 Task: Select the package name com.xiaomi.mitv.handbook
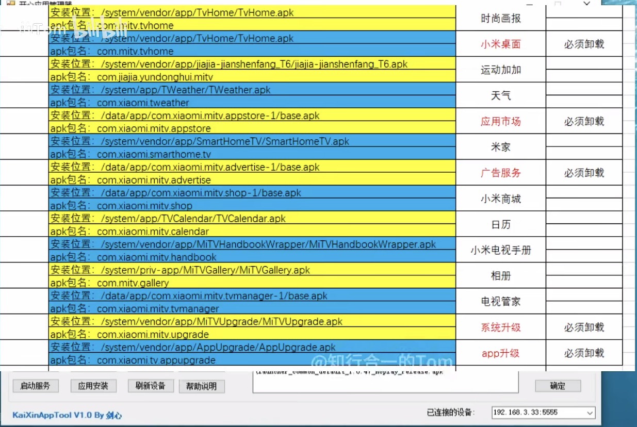pyautogui.click(x=157, y=257)
